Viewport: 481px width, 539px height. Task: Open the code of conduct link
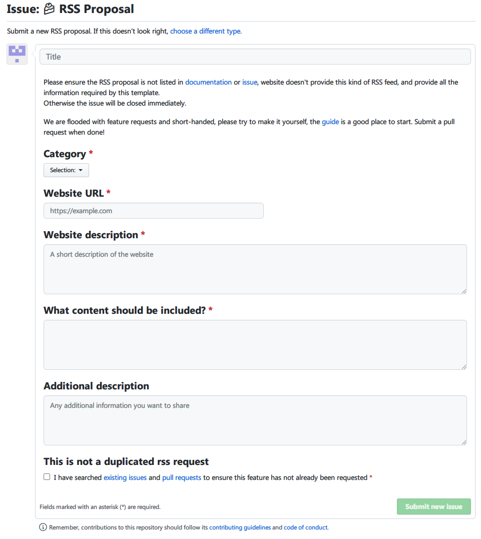pyautogui.click(x=305, y=527)
